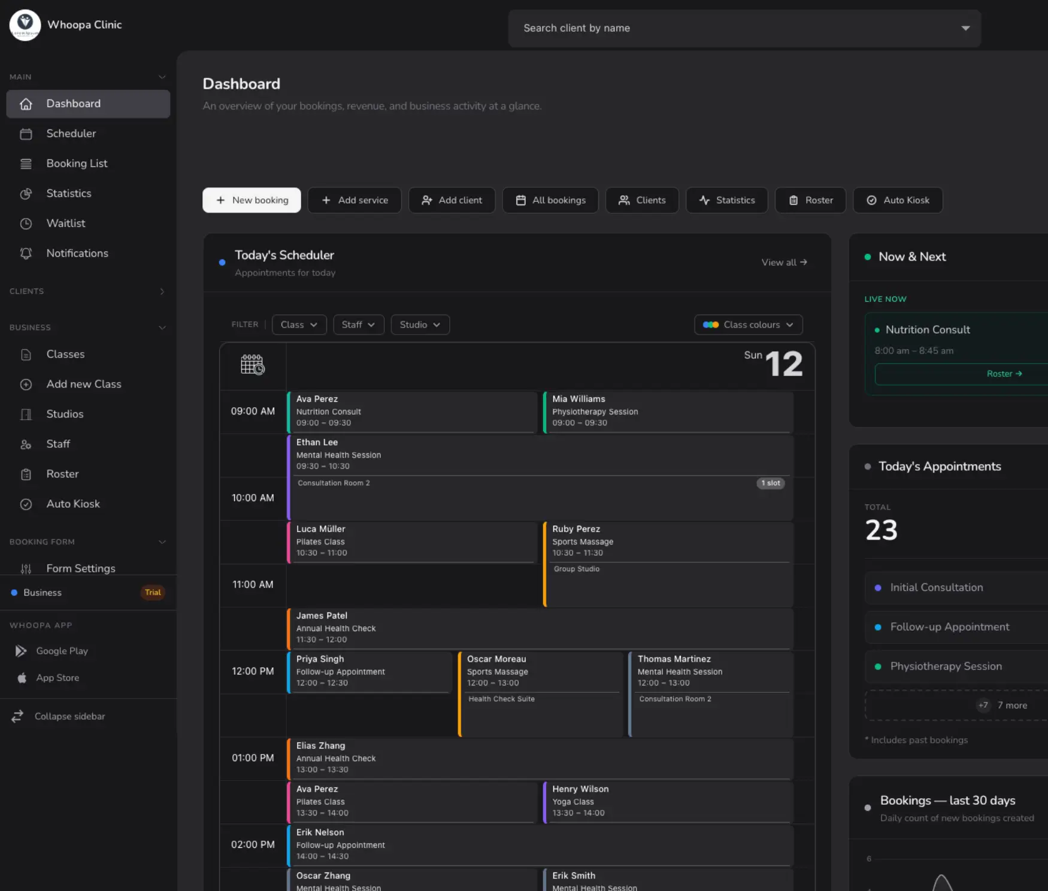Click the Form Settings sliders icon
The width and height of the screenshot is (1048, 891).
(26, 568)
